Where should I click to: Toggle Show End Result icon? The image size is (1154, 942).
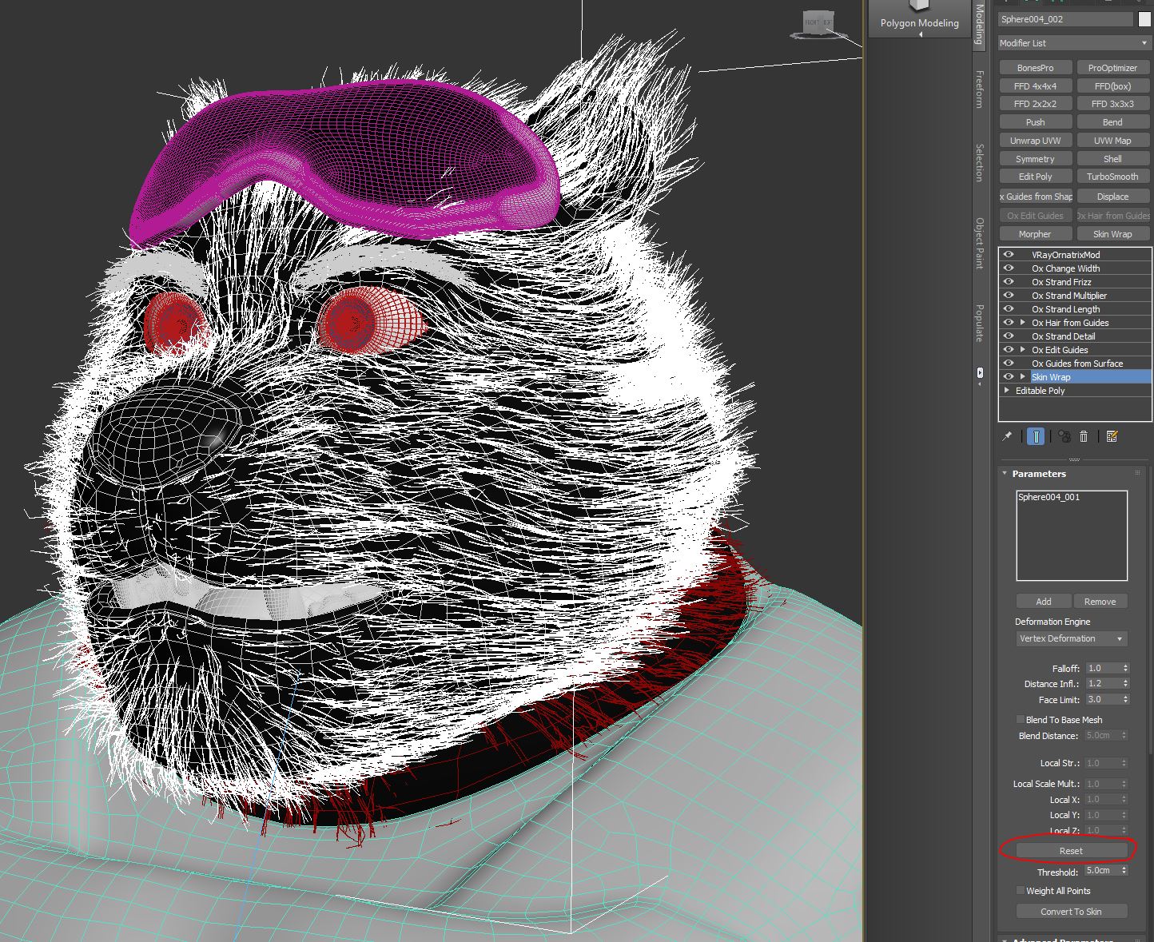pyautogui.click(x=1036, y=436)
